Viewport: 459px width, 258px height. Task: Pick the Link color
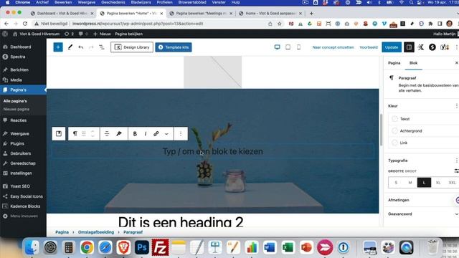point(424,143)
